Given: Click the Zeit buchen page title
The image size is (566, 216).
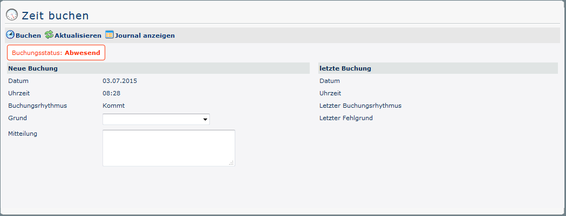Looking at the screenshot, I should click(55, 16).
